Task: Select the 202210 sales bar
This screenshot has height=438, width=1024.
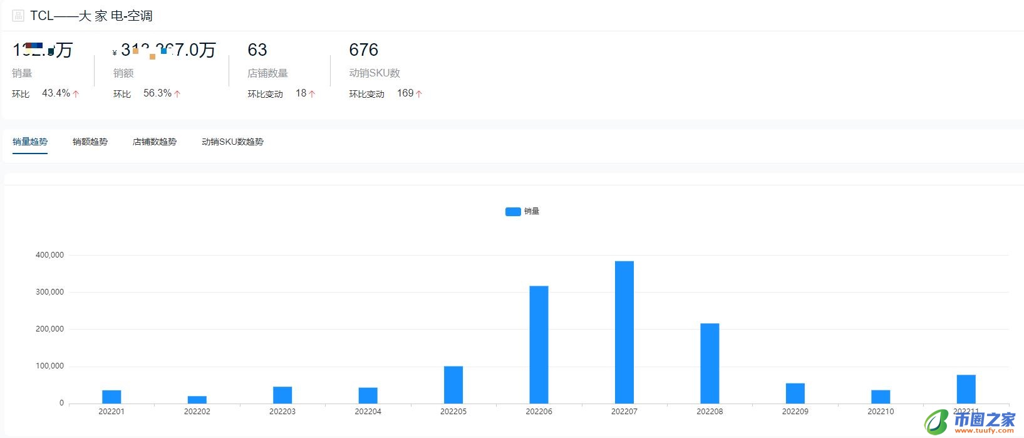Action: (881, 397)
